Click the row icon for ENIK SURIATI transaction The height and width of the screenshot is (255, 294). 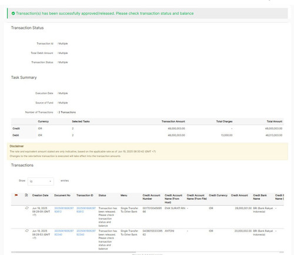pyautogui.click(x=27, y=208)
